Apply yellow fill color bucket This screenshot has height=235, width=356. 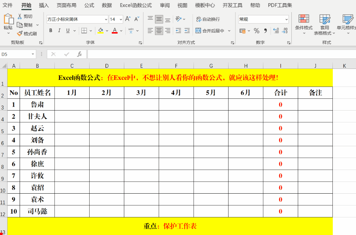pos(101,30)
